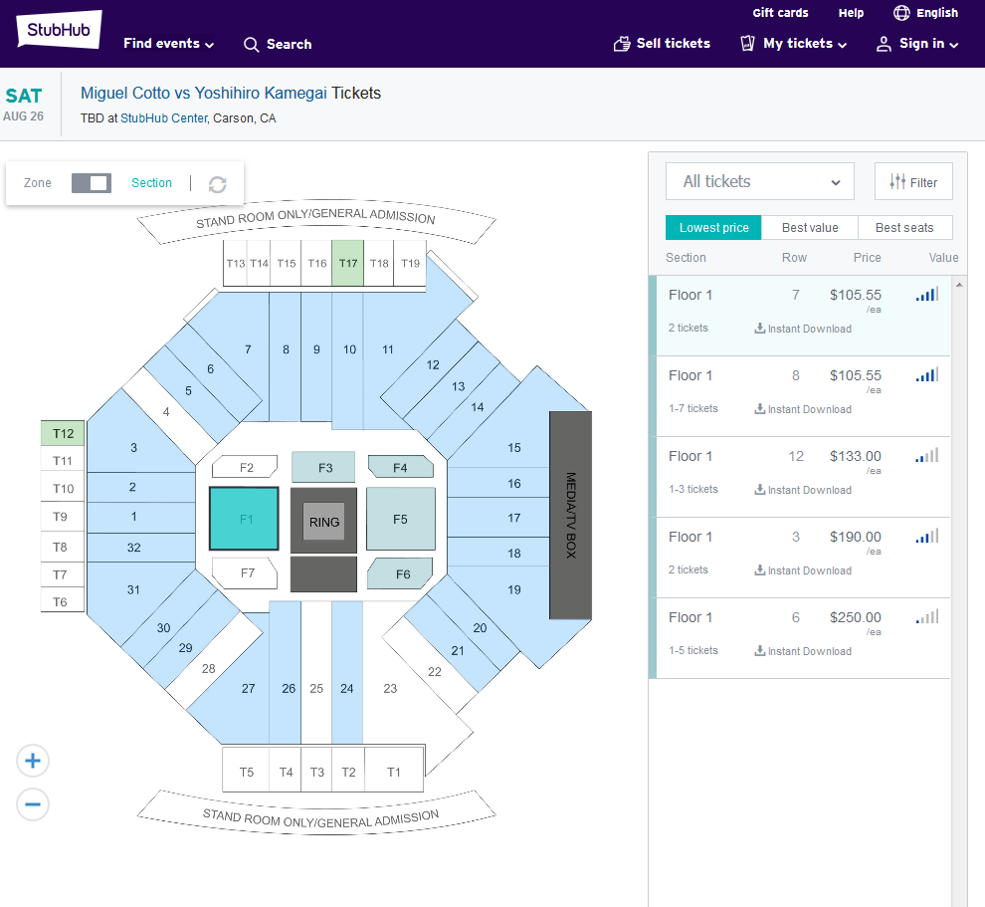
Task: Zoom out of the seating map
Action: (x=33, y=804)
